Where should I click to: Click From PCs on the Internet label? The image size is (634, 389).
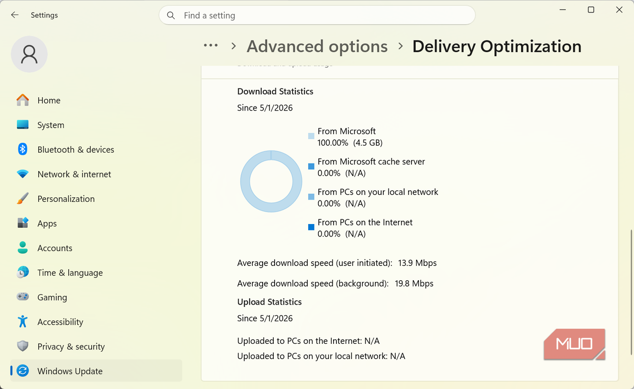(365, 223)
